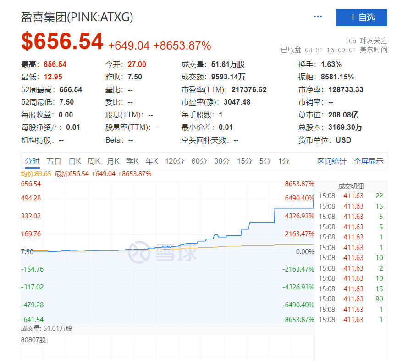Click the stock title 盈喜集团(PINK:ATXG)
The height and width of the screenshot is (361, 408).
[x=77, y=17]
